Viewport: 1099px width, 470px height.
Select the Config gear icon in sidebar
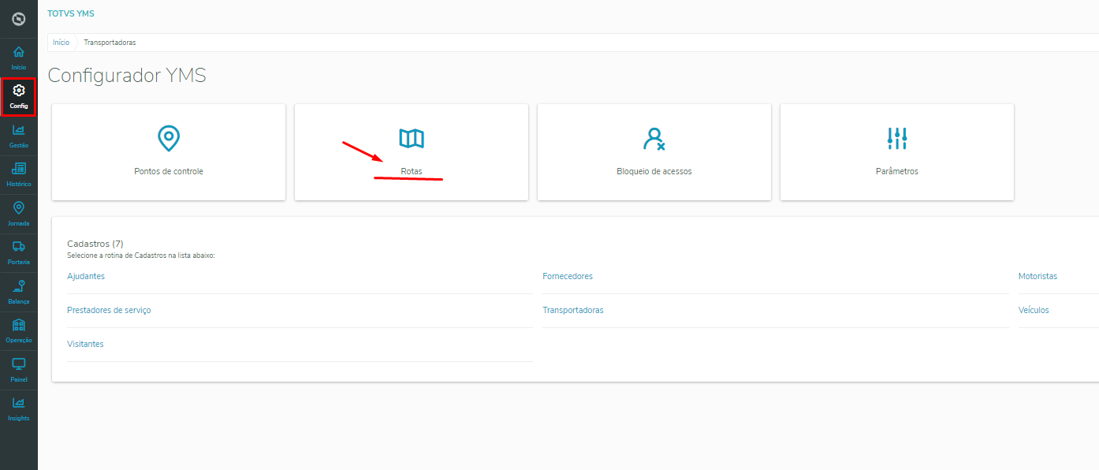click(19, 91)
